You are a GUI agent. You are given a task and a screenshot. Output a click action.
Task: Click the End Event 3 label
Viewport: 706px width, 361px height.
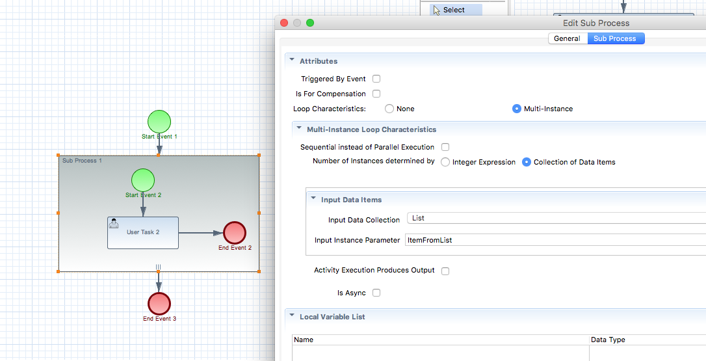pyautogui.click(x=159, y=319)
